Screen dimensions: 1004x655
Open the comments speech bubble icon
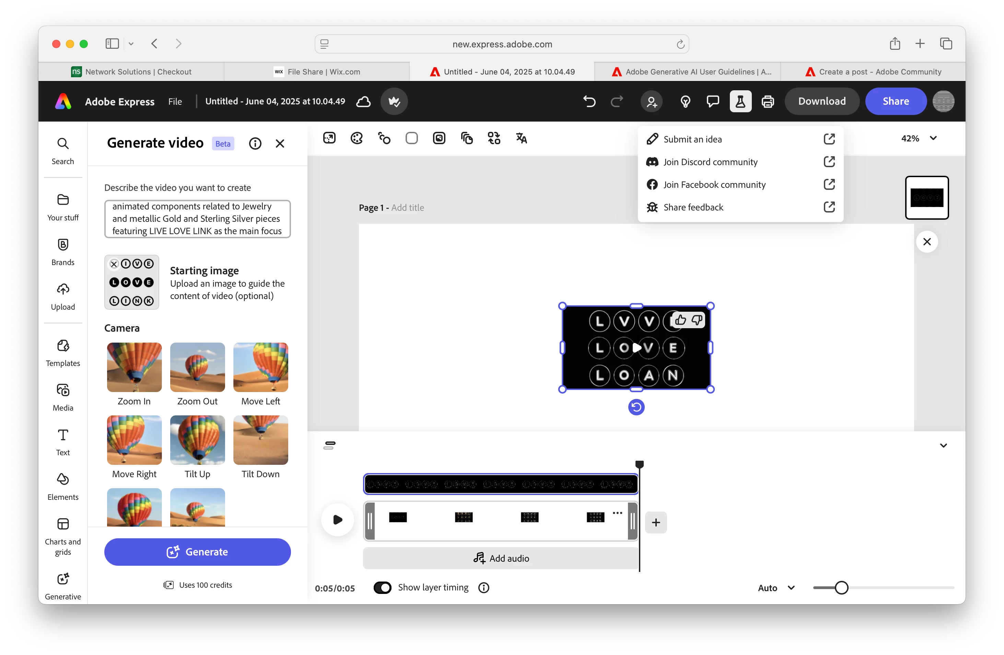pos(712,101)
